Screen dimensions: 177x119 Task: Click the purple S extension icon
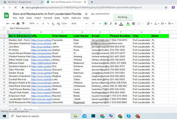[x=173, y=7]
